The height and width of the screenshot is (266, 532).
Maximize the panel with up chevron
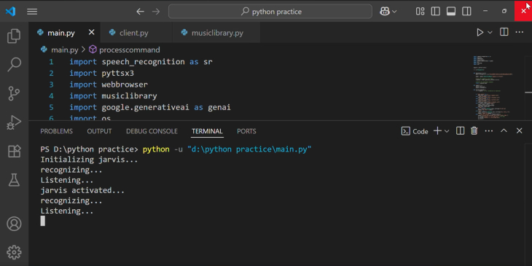[504, 130]
